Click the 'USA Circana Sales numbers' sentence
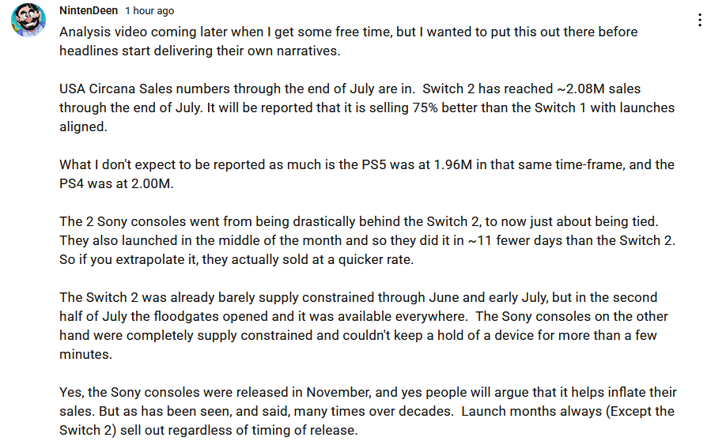711x445 pixels. pyautogui.click(x=237, y=89)
